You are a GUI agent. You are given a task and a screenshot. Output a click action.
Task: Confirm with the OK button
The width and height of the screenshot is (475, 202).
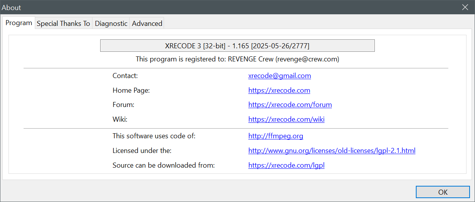443,192
